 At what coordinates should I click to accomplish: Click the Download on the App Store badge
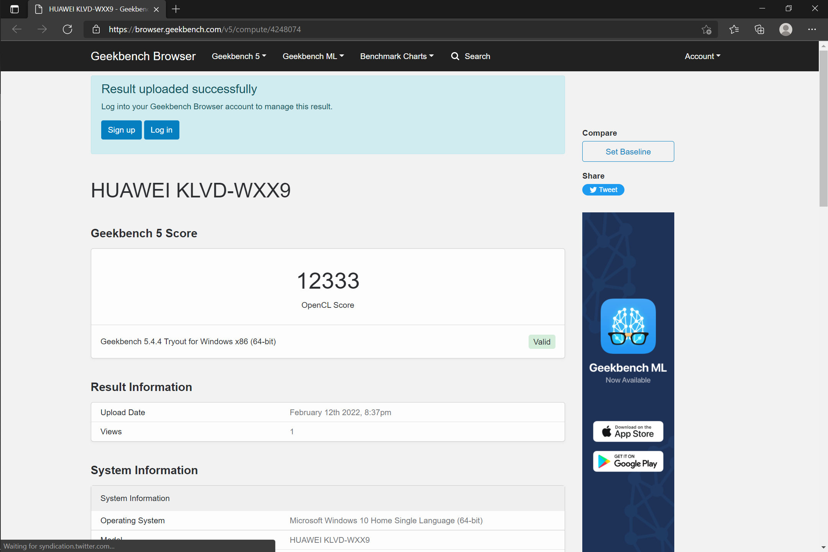pos(628,432)
